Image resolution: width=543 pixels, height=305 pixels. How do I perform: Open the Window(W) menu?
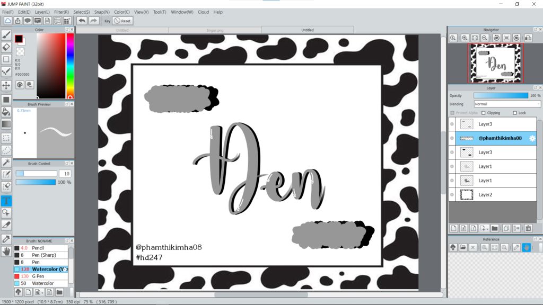(x=182, y=12)
